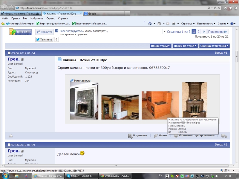This screenshot has width=239, height=179.
Task: Click the print icon in the command bar
Action: 174,24
